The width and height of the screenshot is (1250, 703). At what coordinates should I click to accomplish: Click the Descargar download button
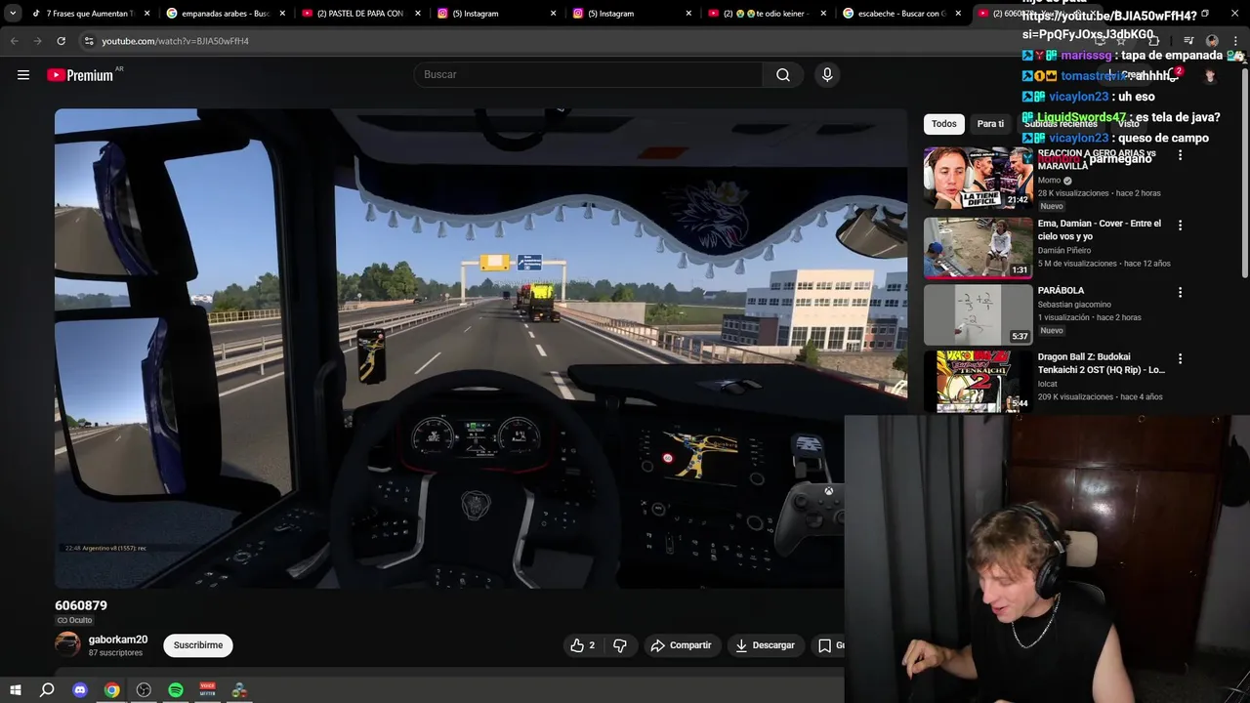pyautogui.click(x=765, y=645)
